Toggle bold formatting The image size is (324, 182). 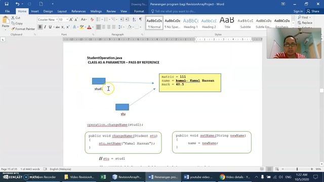pyautogui.click(x=40, y=27)
